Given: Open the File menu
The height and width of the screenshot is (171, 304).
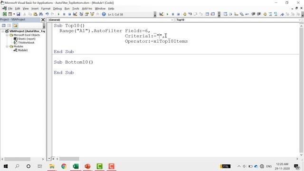Looking at the screenshot, I should pos(10,9).
